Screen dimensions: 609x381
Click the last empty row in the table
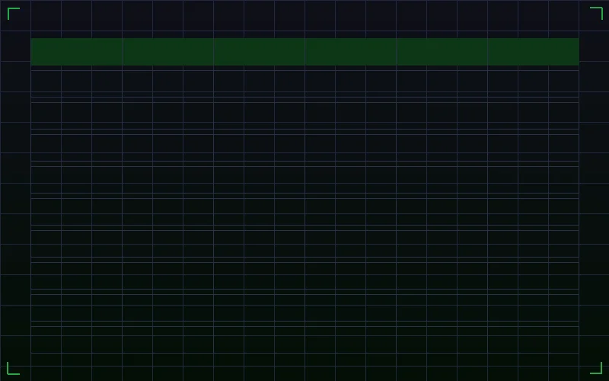point(304,340)
